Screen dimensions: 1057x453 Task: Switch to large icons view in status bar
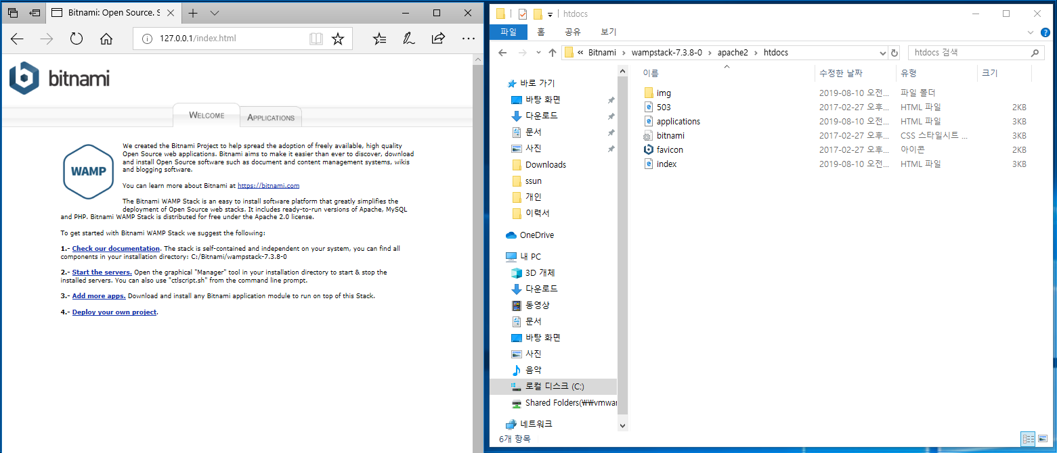1043,439
